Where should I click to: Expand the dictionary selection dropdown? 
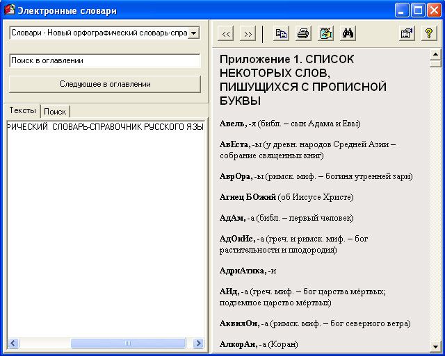click(x=193, y=33)
